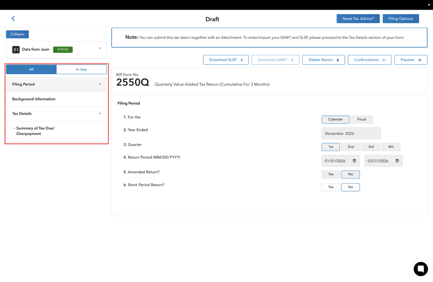433x282 pixels.
Task: Expand the Data from Juan dropdown chevron
Action: (x=100, y=48)
